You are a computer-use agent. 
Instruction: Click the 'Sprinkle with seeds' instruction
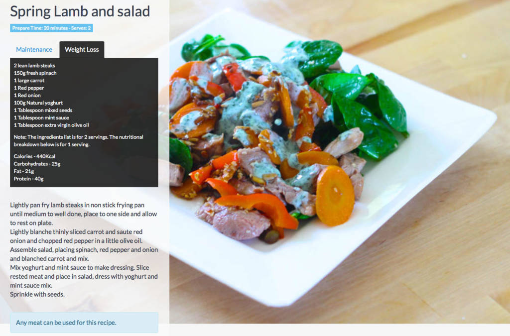[x=37, y=294]
